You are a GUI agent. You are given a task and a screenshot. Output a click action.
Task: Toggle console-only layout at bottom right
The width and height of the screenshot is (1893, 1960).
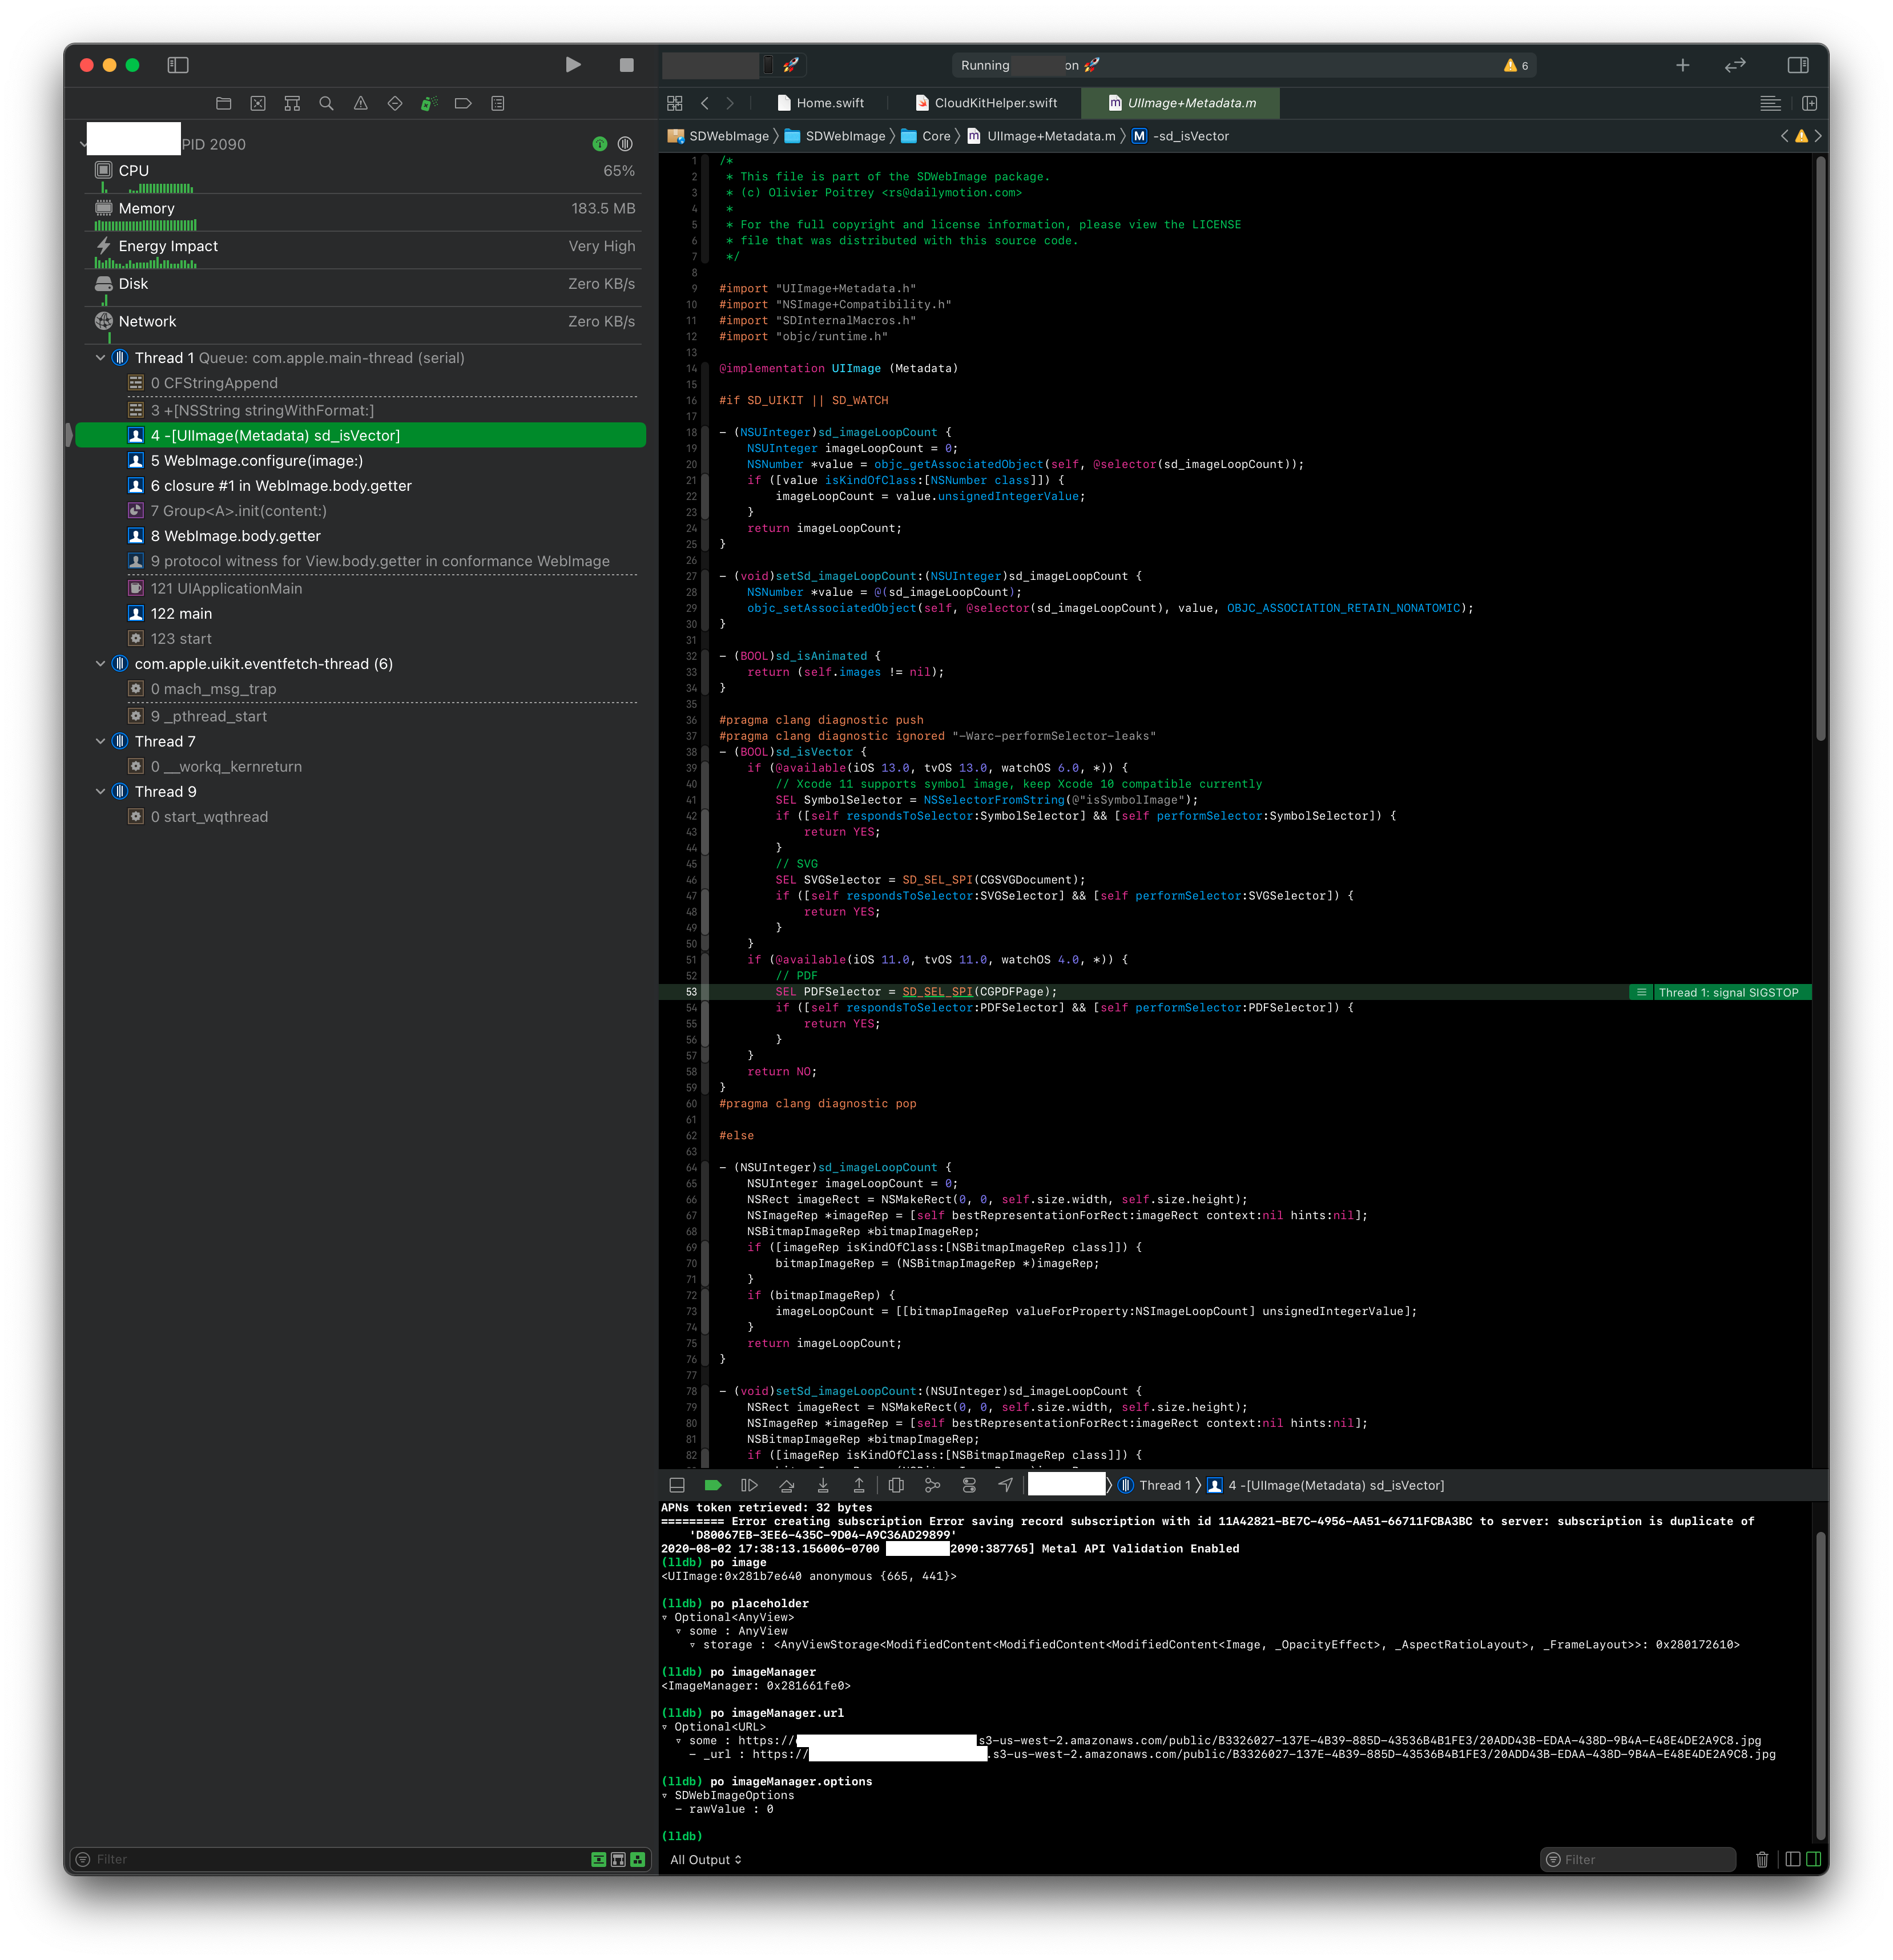point(1815,1859)
